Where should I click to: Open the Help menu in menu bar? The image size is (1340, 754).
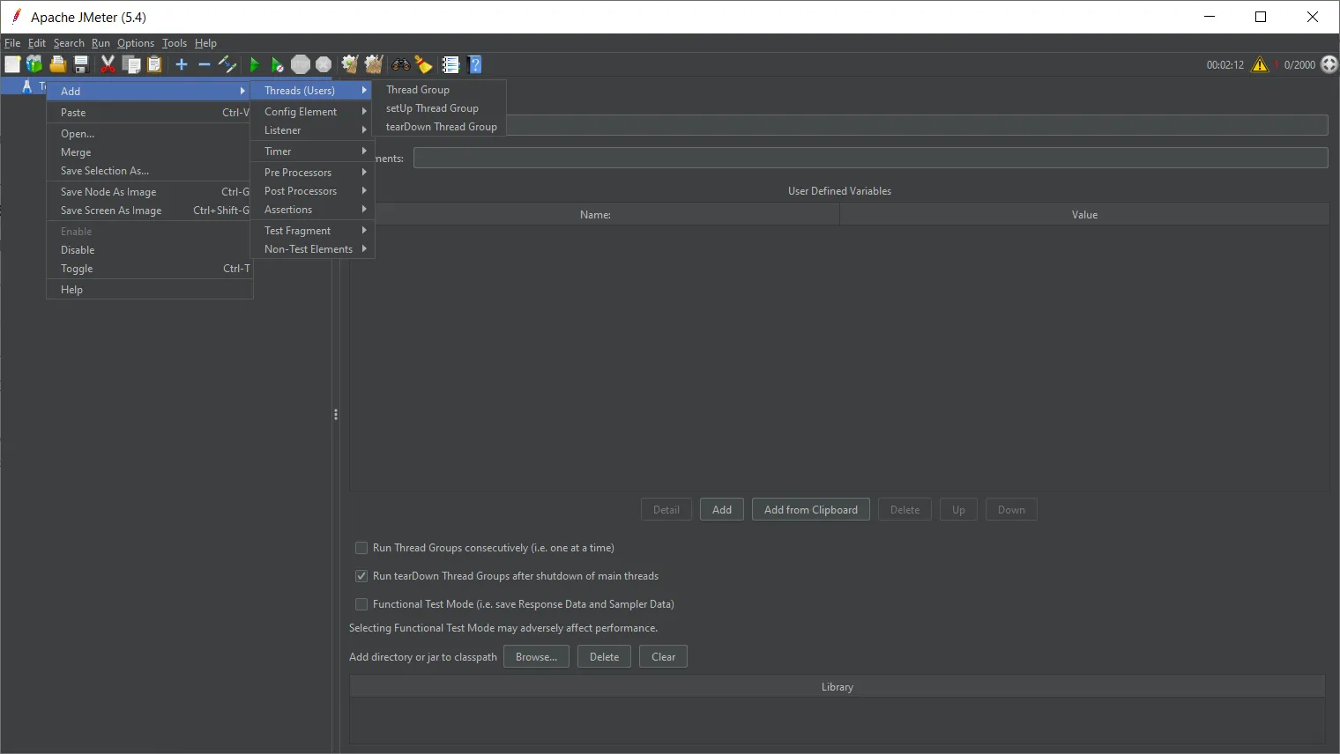205,43
